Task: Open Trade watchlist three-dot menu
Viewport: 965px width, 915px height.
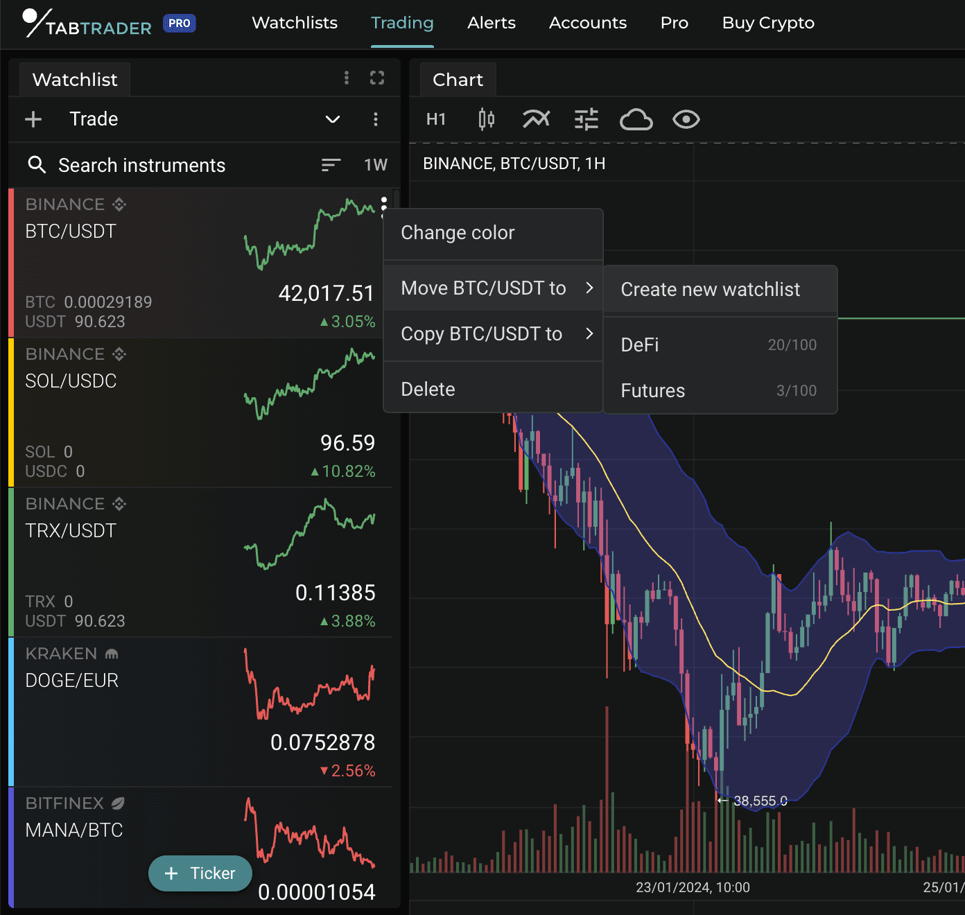Action: tap(376, 119)
